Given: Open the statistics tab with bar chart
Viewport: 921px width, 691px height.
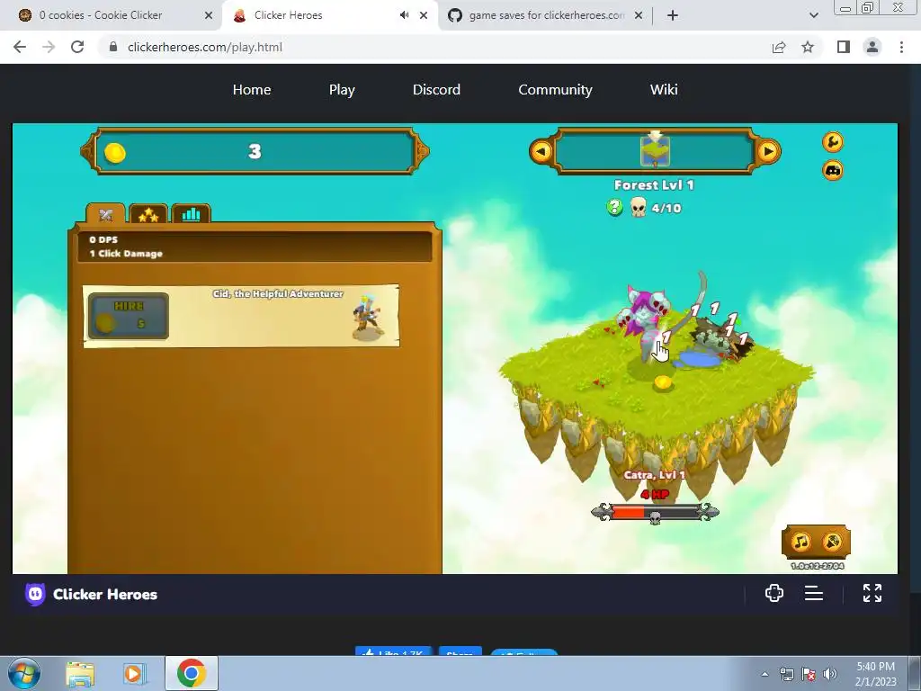Looking at the screenshot, I should tap(191, 214).
